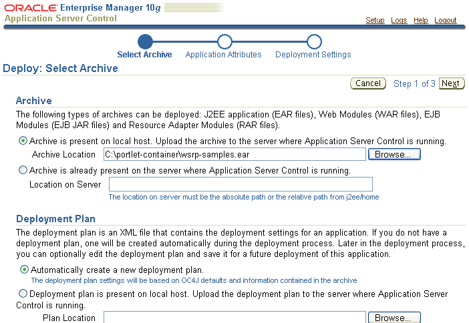Click Browse next to Archive Location
This screenshot has width=469, height=323.
394,154
